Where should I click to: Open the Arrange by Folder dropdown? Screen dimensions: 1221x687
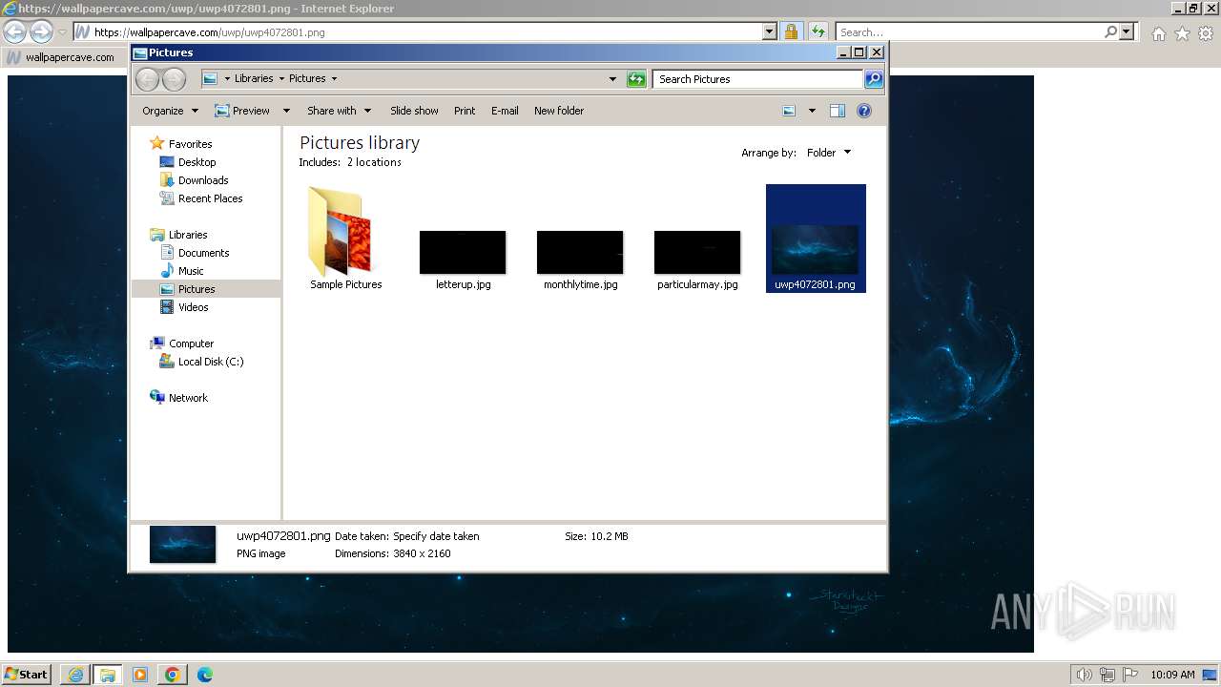(829, 153)
